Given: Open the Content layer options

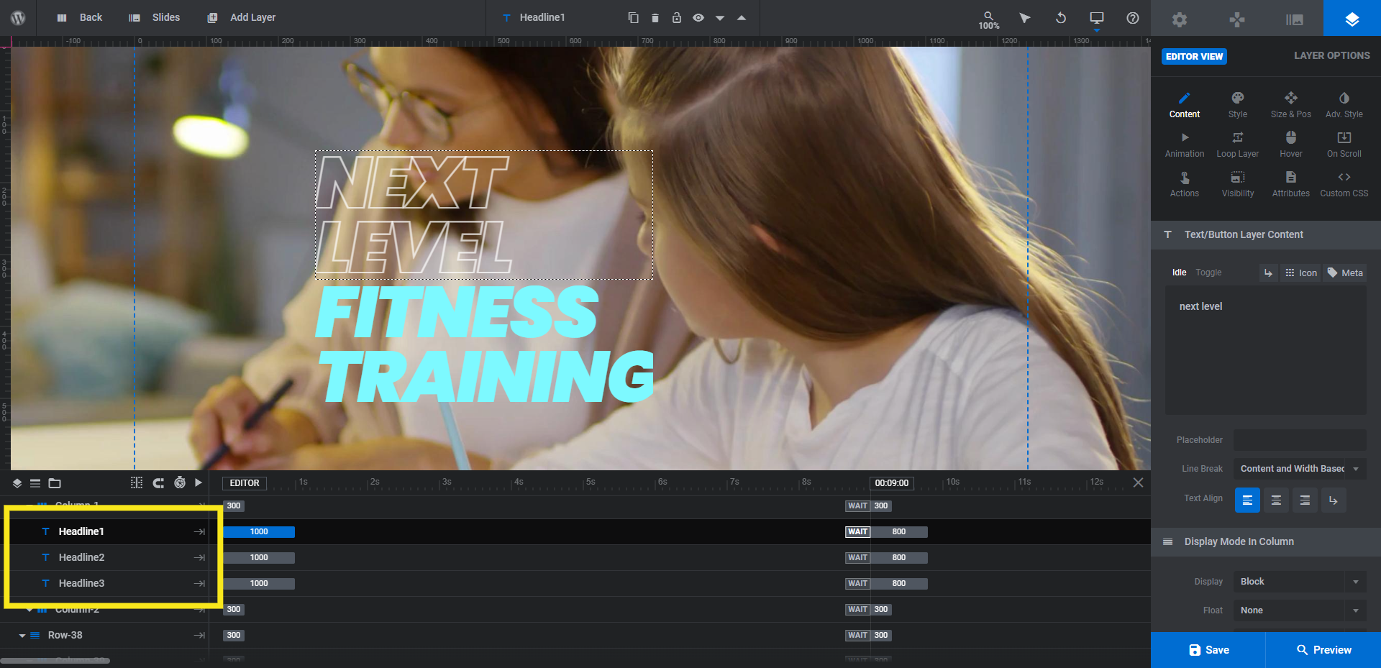Looking at the screenshot, I should click(x=1185, y=105).
